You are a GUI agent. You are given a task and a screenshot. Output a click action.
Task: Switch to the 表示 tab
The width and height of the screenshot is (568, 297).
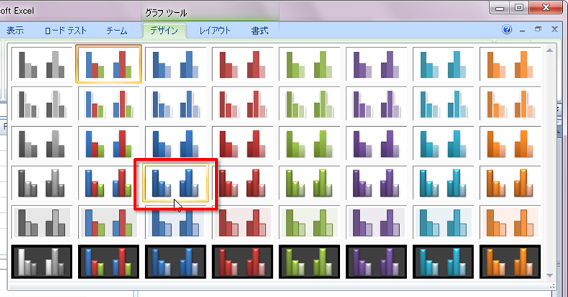(15, 31)
